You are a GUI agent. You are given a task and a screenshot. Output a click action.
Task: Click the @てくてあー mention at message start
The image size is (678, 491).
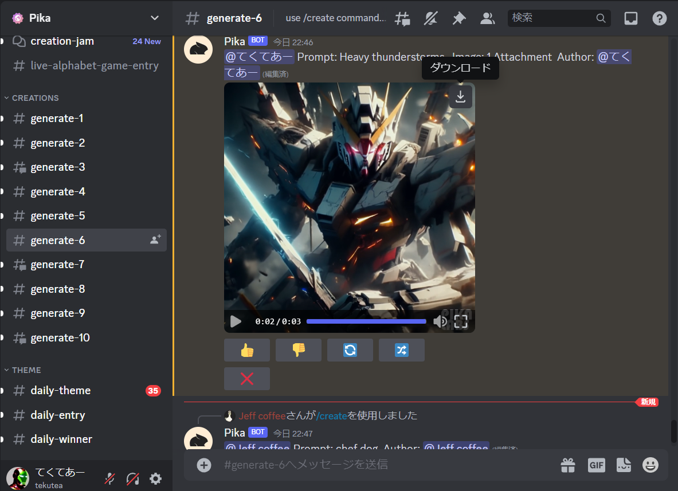tap(260, 57)
